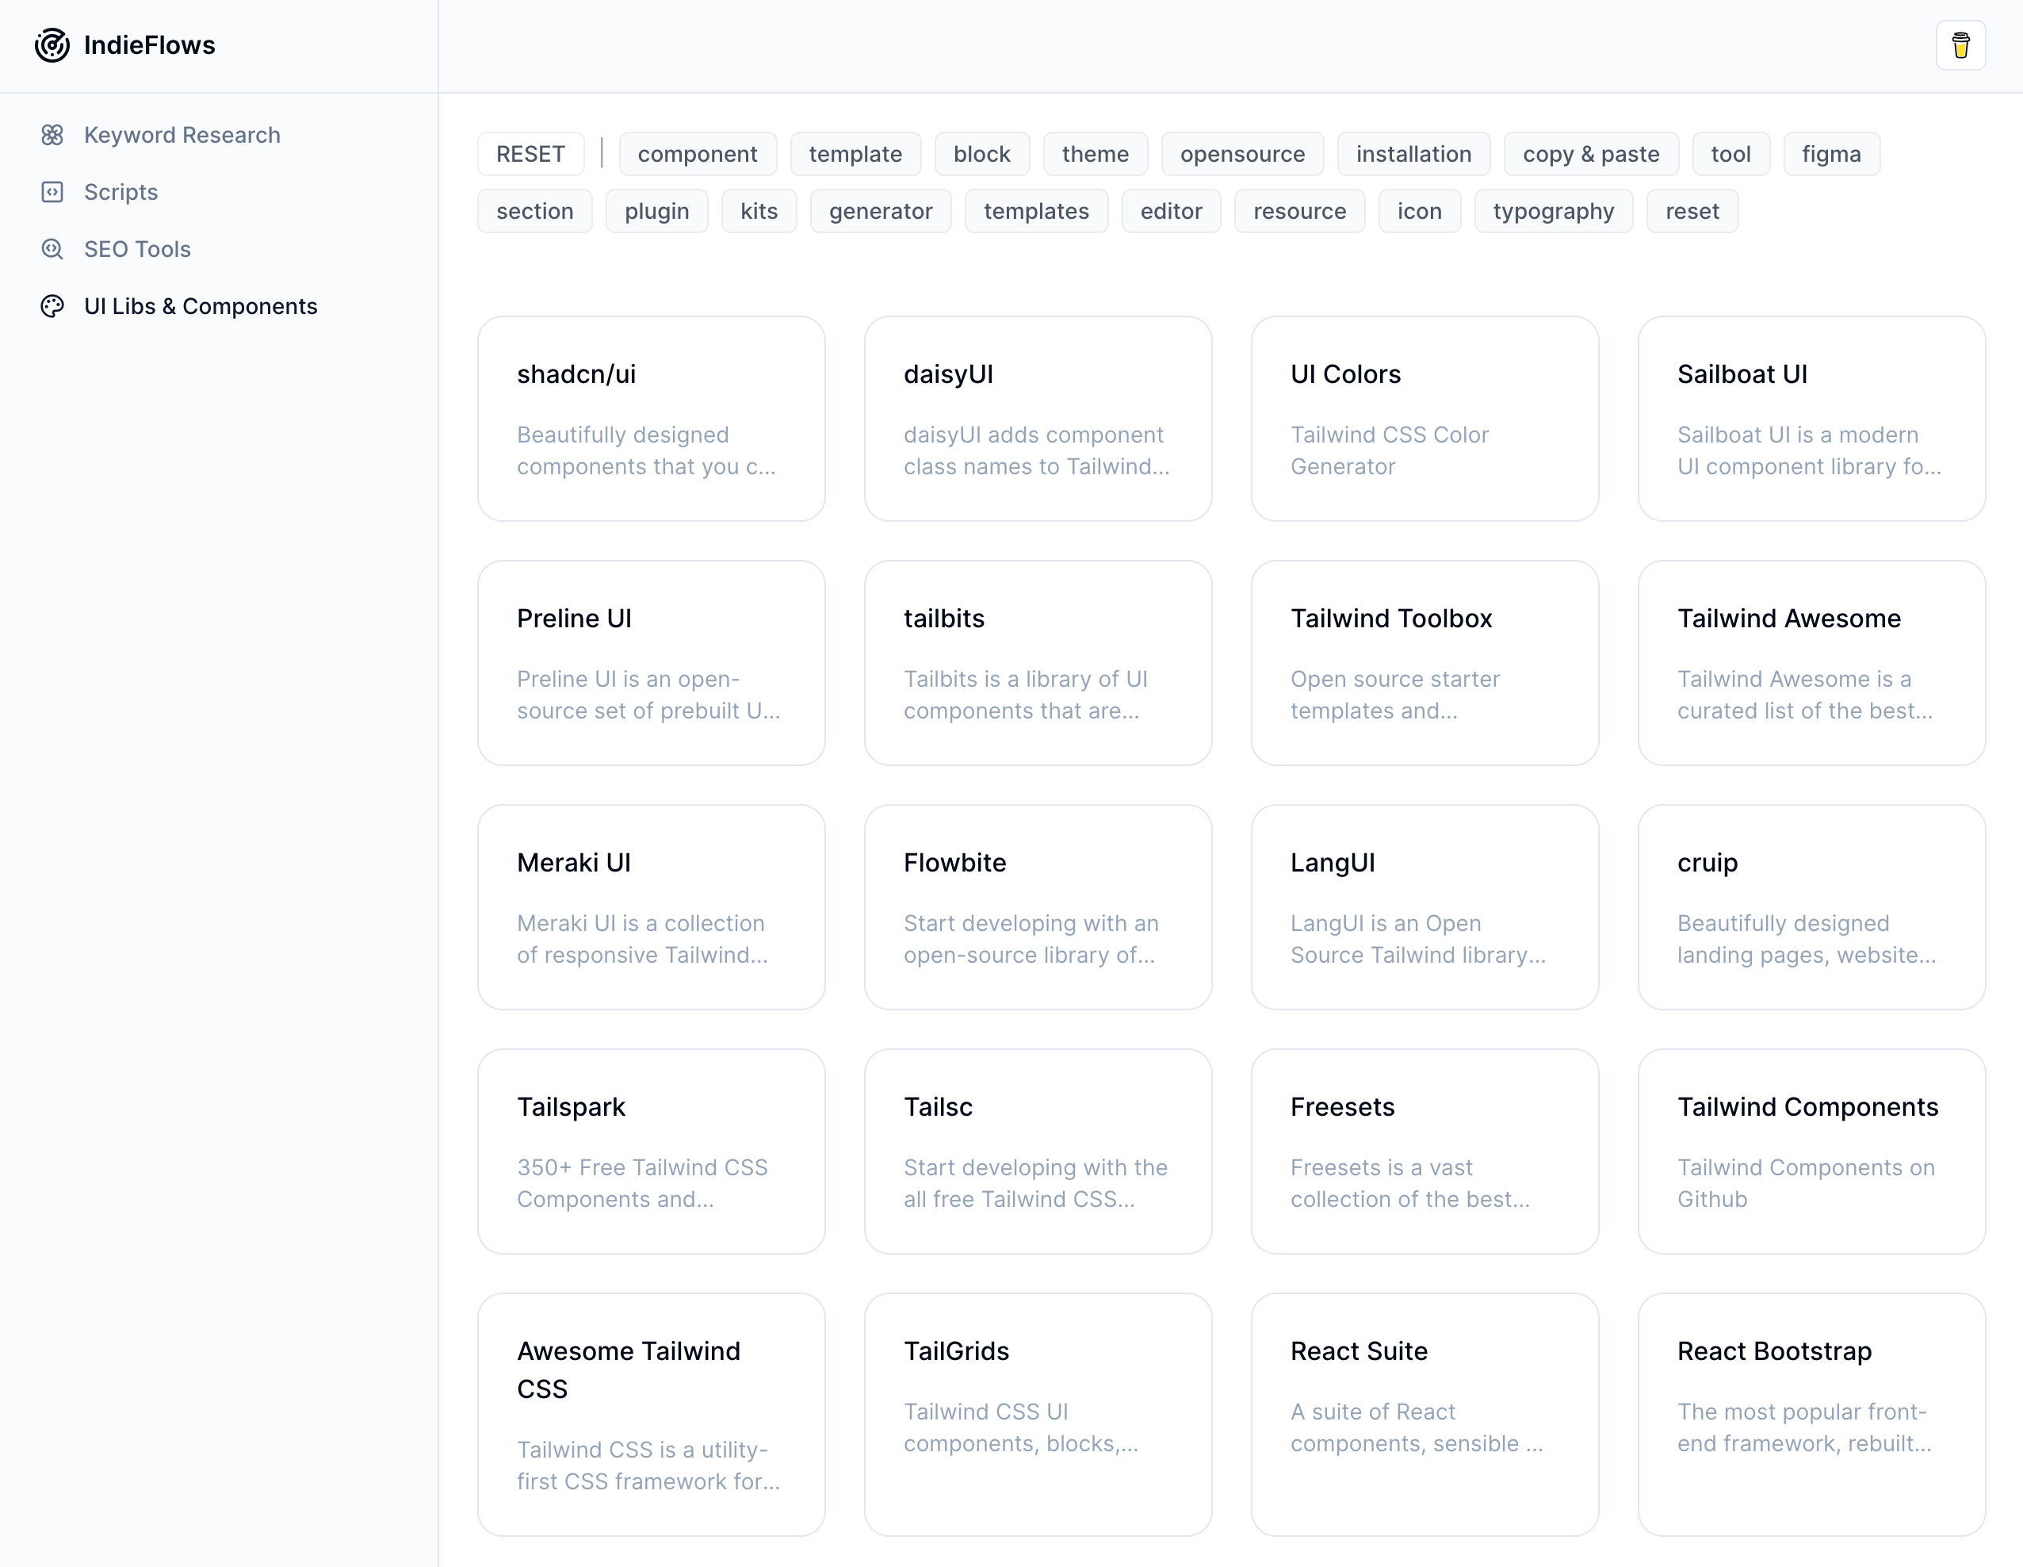Open the cruip card
The height and width of the screenshot is (1567, 2023).
tap(1811, 907)
